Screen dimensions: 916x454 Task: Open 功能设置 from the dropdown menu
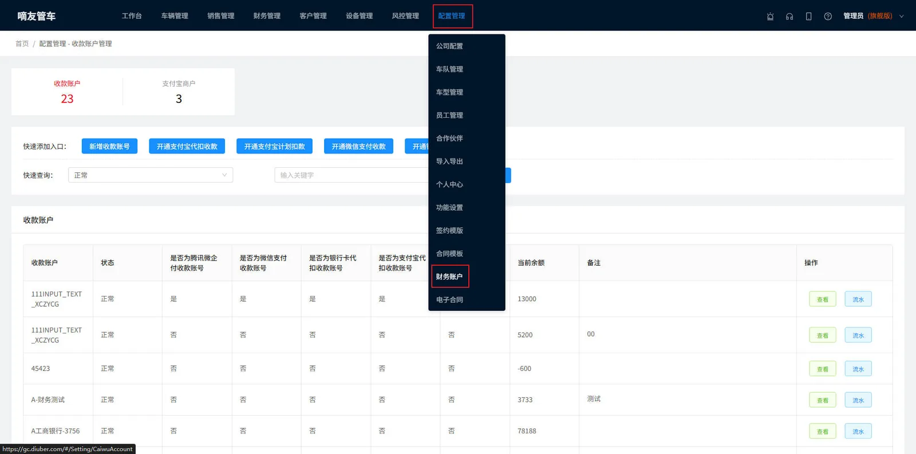point(467,207)
